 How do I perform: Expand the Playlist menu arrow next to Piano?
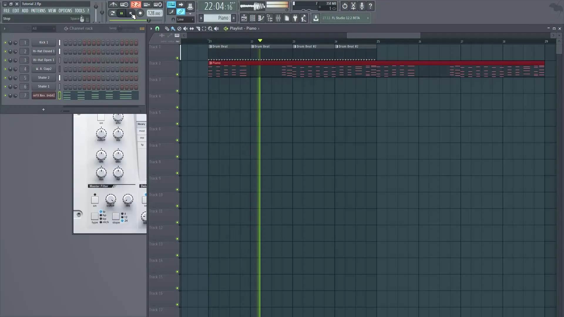(259, 28)
